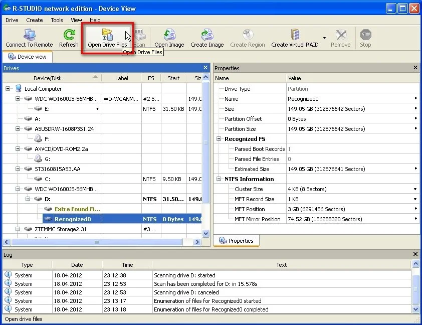The width and height of the screenshot is (422, 325).
Task: Collapse the Local Computer tree node
Action: (x=8, y=89)
